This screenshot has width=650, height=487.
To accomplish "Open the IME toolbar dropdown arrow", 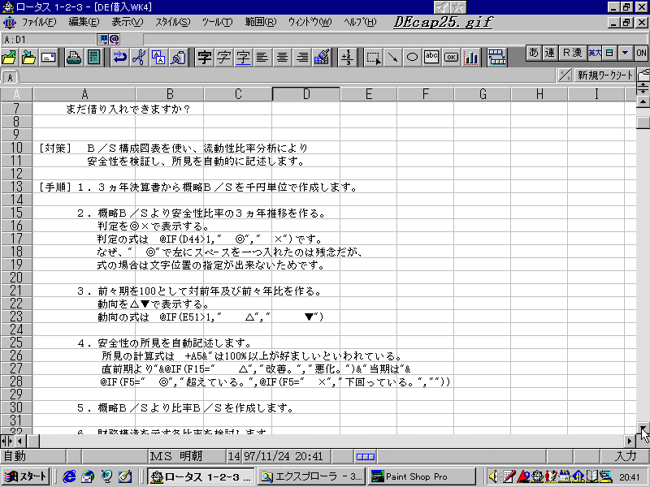I will tap(625, 53).
